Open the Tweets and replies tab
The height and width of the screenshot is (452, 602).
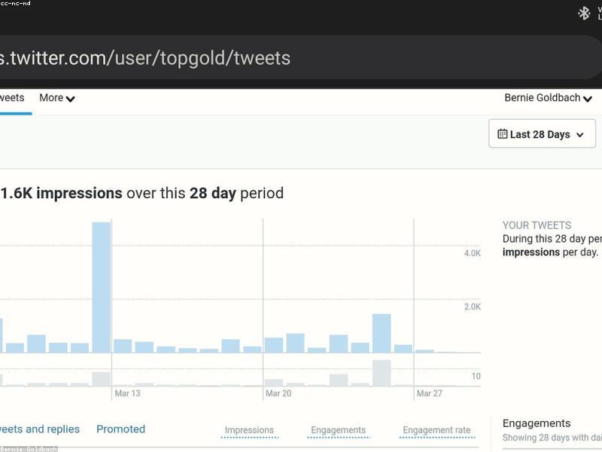(x=39, y=429)
